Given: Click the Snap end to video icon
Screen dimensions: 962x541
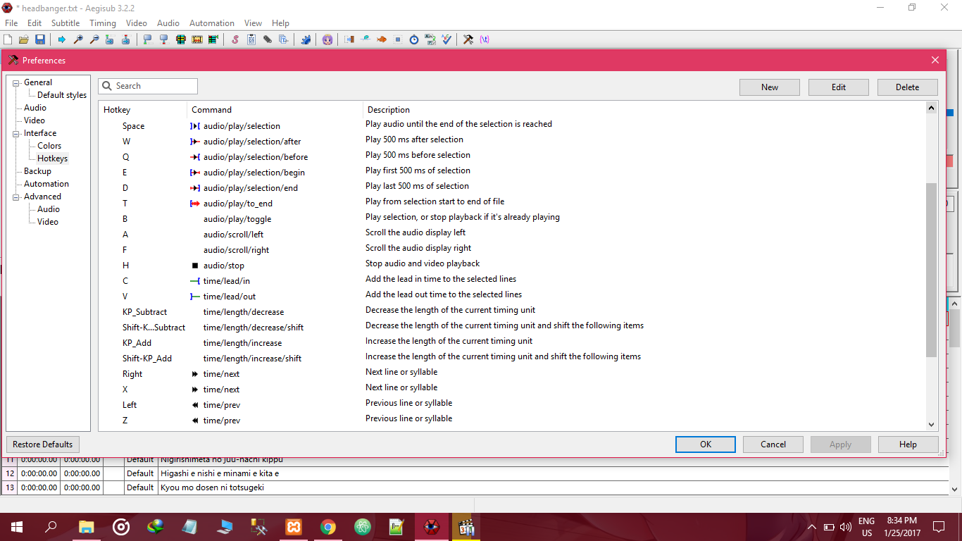Looking at the screenshot, I should [x=164, y=39].
